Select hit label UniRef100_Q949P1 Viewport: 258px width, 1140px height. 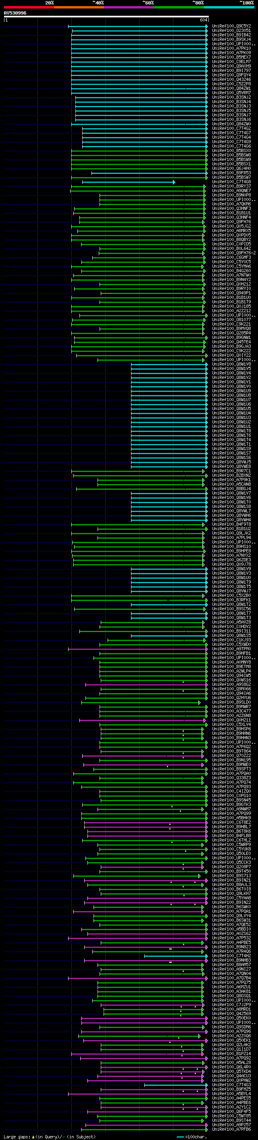coord(231,293)
